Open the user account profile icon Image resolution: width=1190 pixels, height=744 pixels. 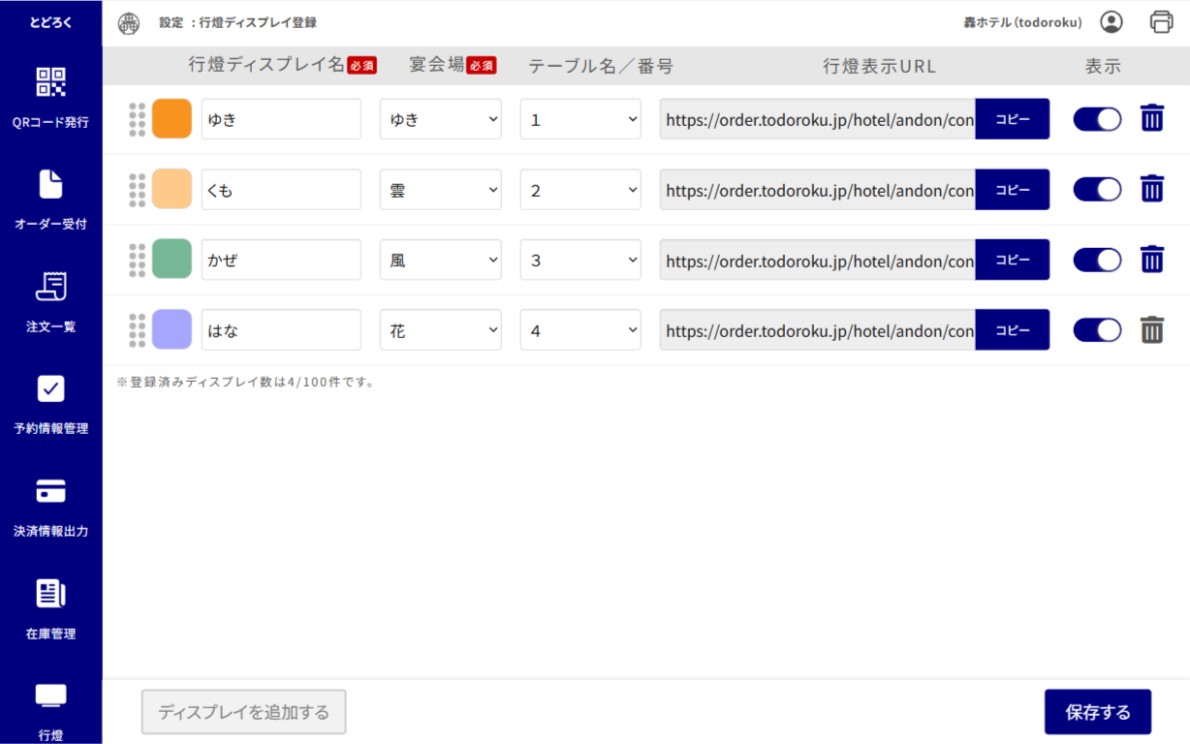click(1112, 22)
